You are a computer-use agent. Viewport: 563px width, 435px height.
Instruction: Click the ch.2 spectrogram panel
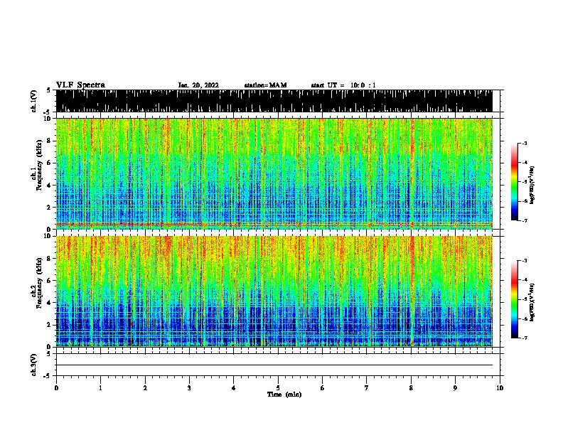pos(274,291)
